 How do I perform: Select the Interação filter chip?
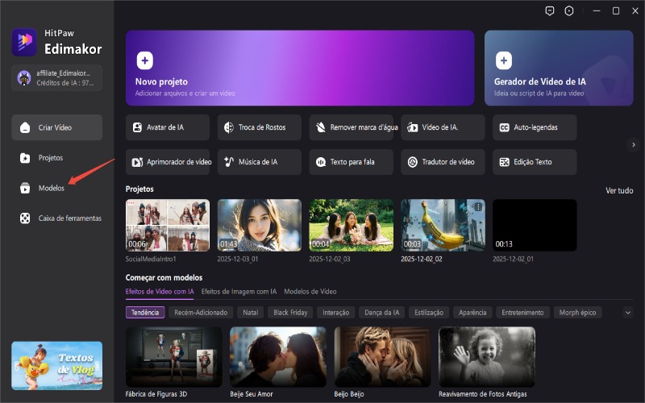click(x=335, y=313)
